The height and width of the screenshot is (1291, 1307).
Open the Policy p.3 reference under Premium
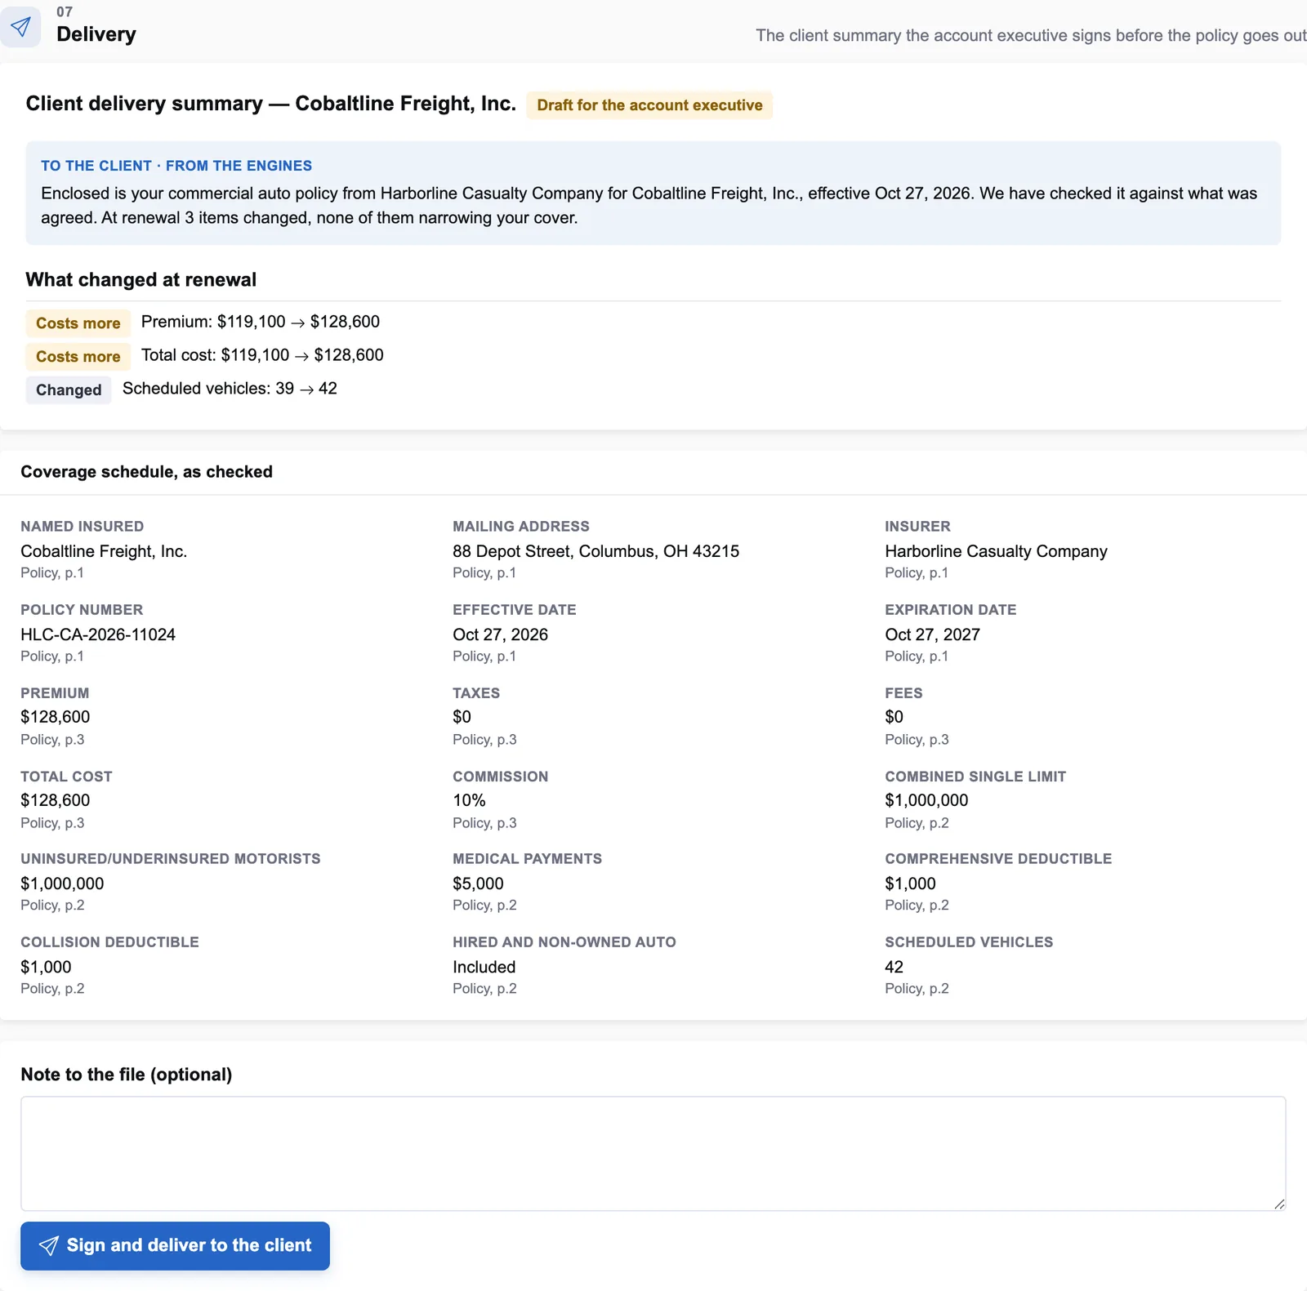tap(52, 740)
